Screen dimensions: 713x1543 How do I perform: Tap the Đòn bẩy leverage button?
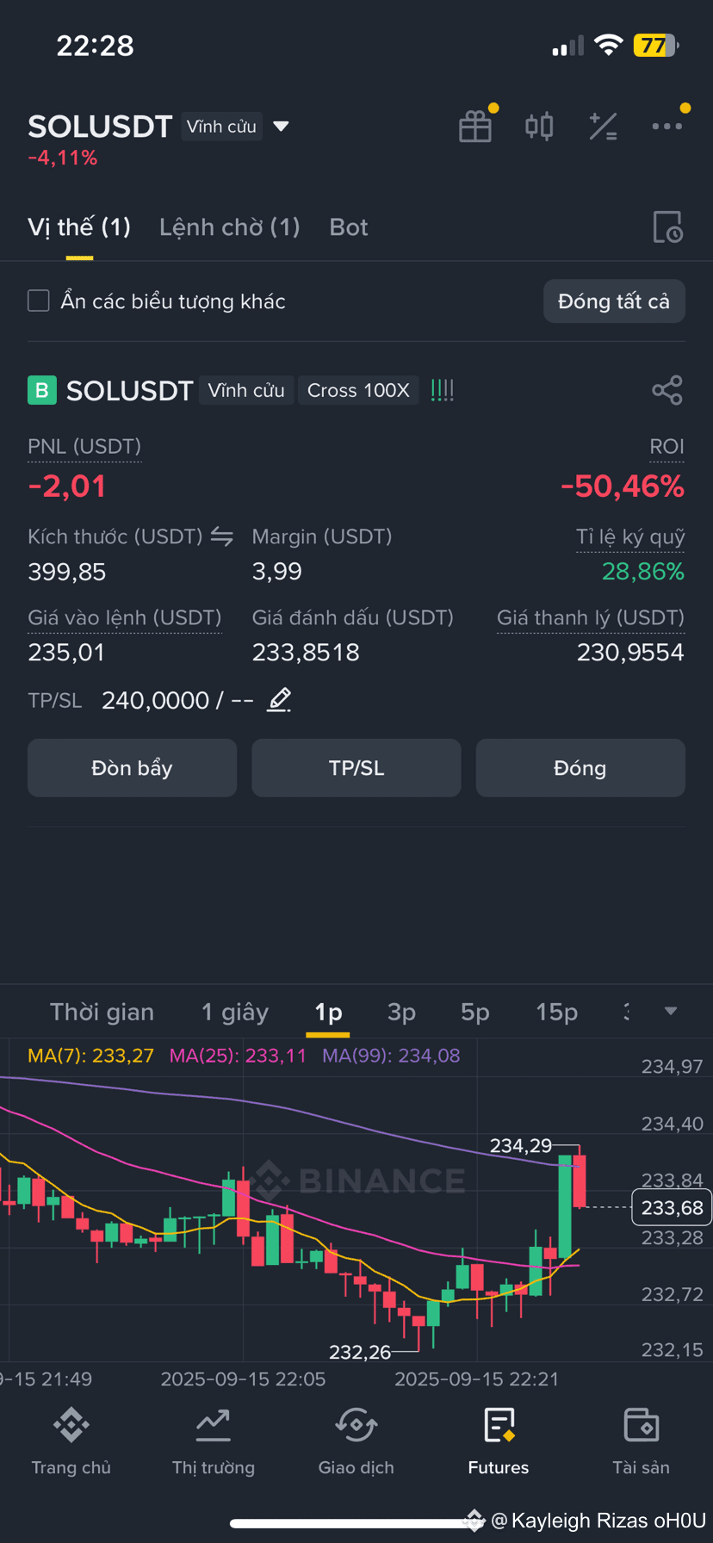point(132,768)
